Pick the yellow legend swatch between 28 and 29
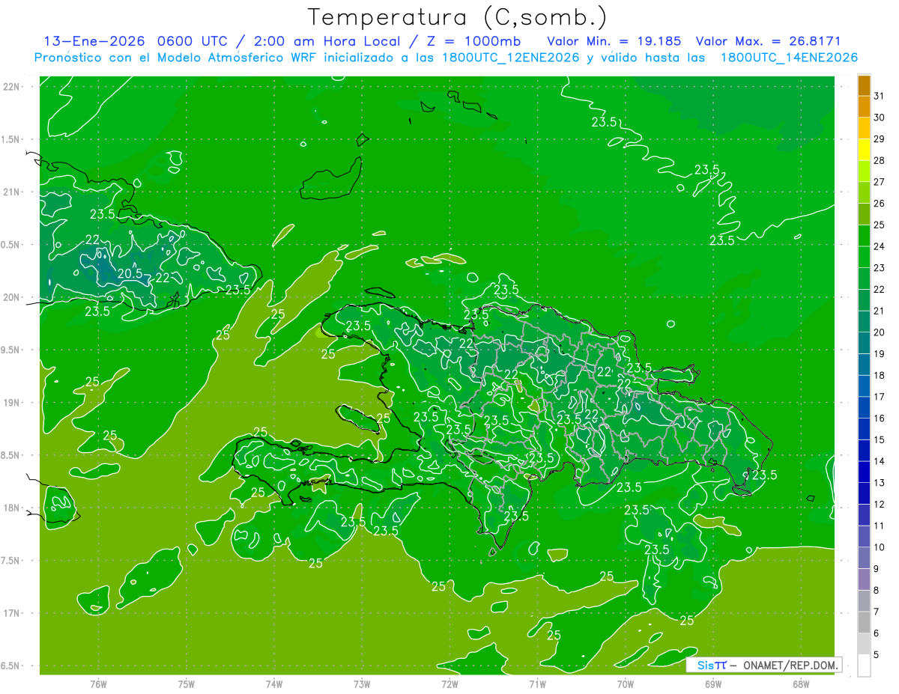This screenshot has height=694, width=899. point(864,150)
